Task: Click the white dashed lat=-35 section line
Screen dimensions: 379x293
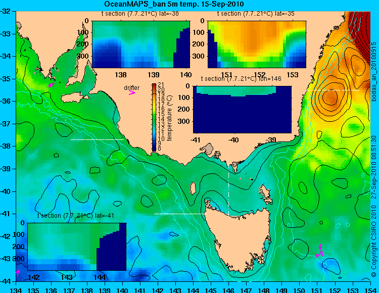Action: [333, 90]
